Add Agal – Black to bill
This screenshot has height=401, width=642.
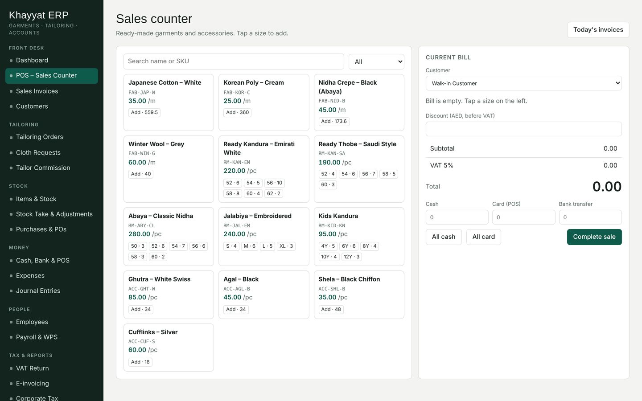coord(236,310)
